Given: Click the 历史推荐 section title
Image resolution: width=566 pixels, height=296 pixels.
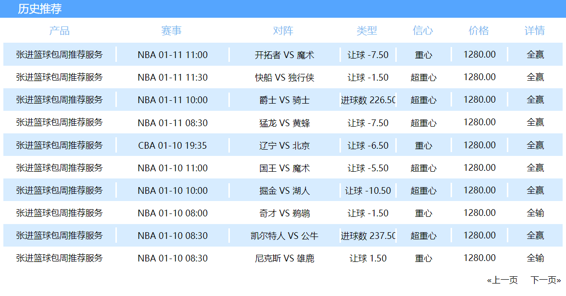Looking at the screenshot, I should tap(40, 9).
